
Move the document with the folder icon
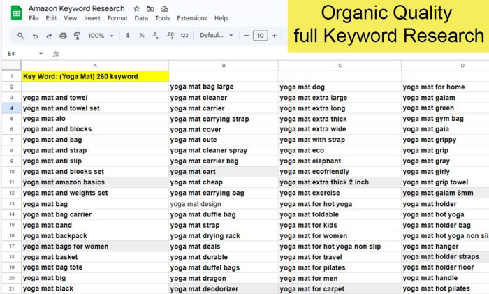[150, 9]
